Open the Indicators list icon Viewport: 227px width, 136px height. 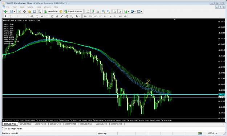pyautogui.click(x=126, y=11)
